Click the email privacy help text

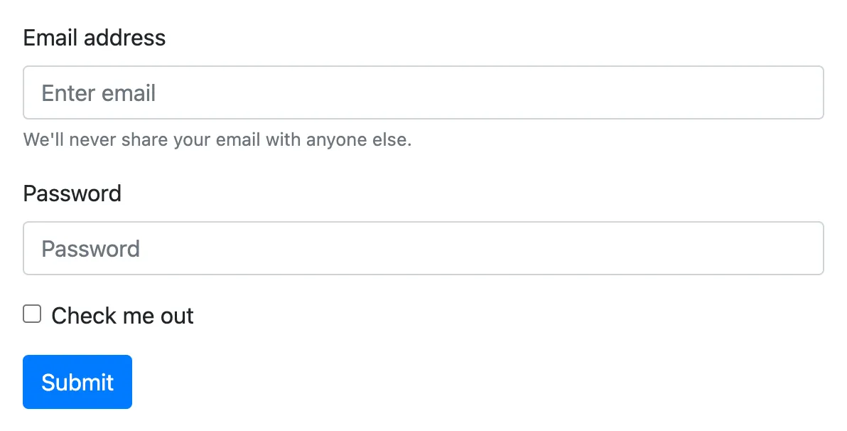click(x=217, y=139)
